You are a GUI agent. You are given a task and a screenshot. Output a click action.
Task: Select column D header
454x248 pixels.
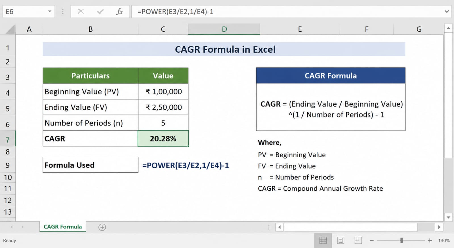click(224, 29)
